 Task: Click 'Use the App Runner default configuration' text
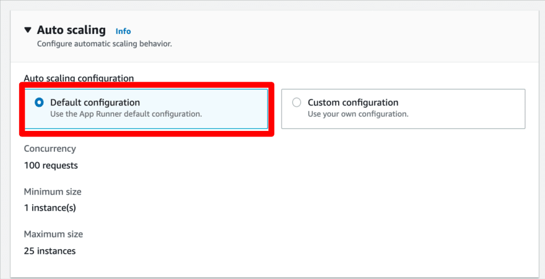[x=126, y=114]
